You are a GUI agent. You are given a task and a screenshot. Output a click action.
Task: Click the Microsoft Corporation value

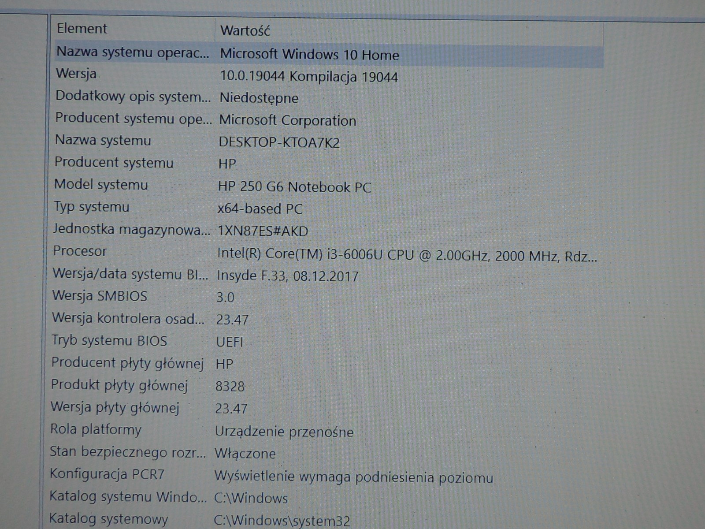(x=287, y=121)
